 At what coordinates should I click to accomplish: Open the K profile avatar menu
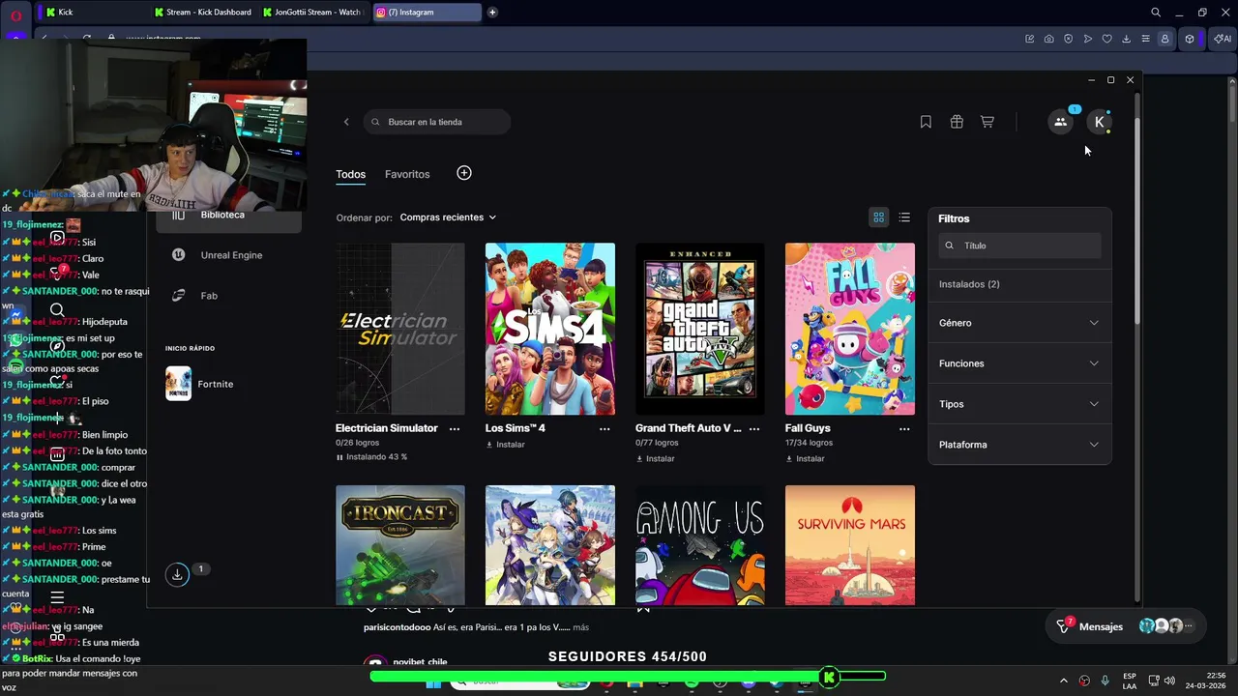coord(1099,122)
